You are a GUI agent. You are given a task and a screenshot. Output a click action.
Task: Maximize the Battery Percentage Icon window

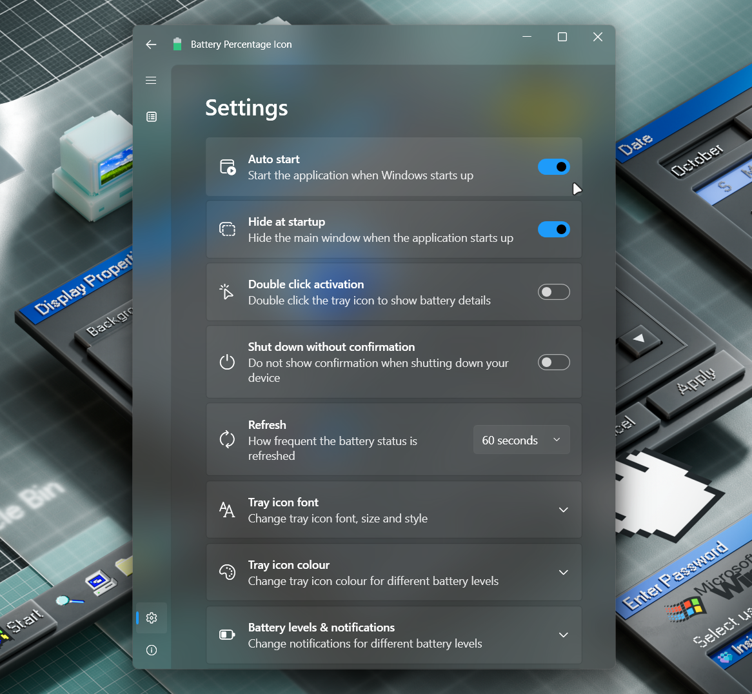click(x=562, y=37)
